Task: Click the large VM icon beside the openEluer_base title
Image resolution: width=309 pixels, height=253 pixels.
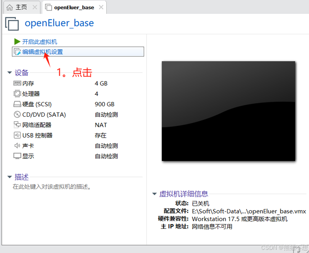Action: [12, 24]
